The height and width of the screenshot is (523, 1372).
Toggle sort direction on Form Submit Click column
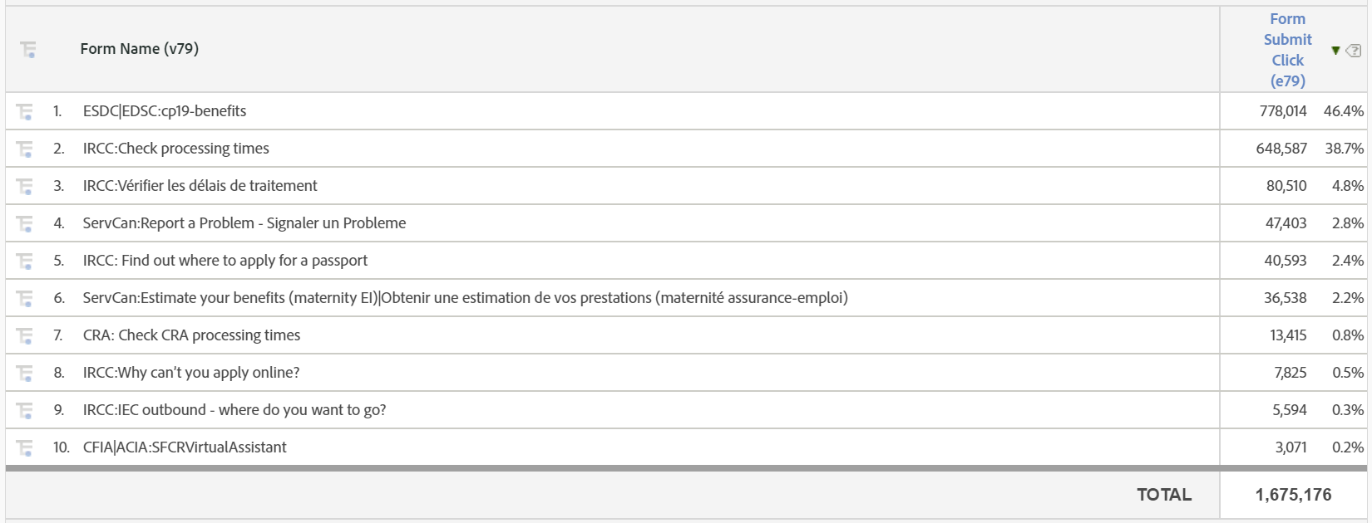tap(1337, 50)
